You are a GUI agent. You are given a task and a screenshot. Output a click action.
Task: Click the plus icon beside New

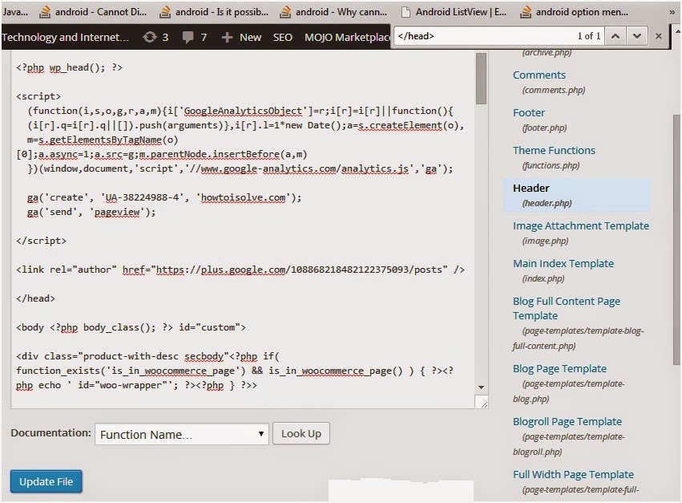pos(227,38)
